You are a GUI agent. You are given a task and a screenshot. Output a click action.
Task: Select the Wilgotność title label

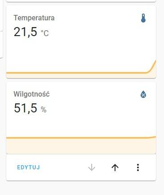point(31,94)
